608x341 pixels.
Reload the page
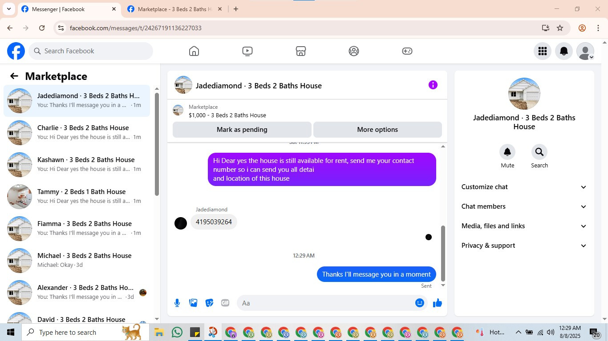coord(42,28)
